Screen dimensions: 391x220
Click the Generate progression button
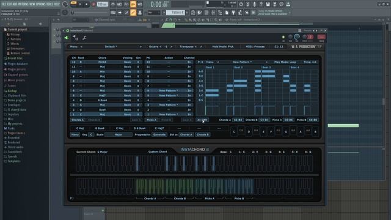pos(159,134)
